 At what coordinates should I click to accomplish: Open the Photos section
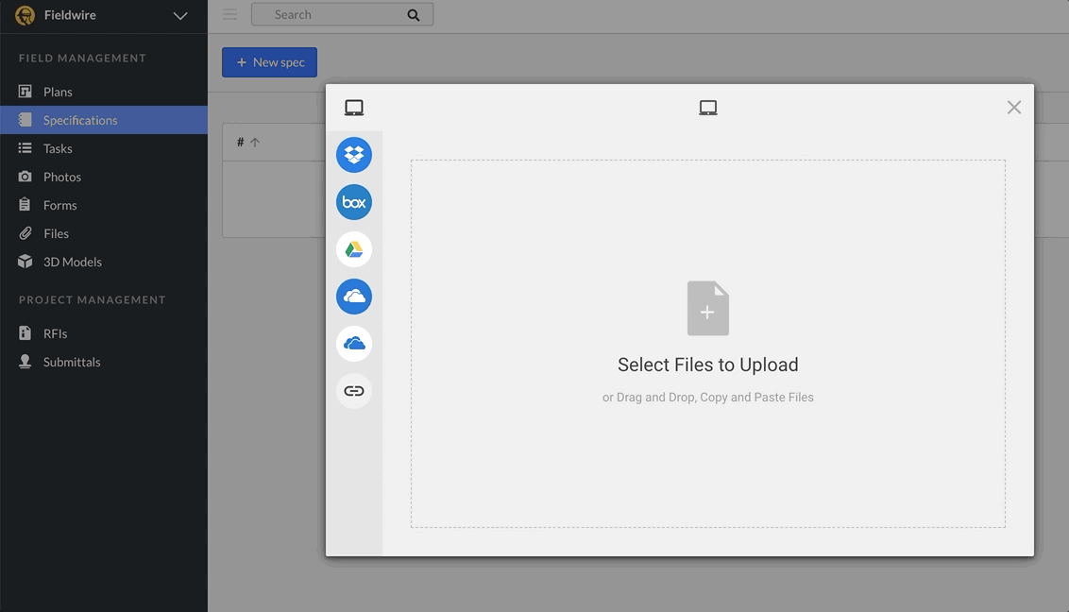pyautogui.click(x=61, y=177)
